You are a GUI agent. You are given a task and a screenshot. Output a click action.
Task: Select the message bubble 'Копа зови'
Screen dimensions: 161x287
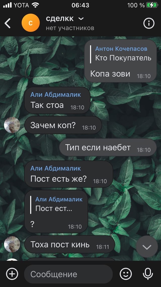point(120,61)
